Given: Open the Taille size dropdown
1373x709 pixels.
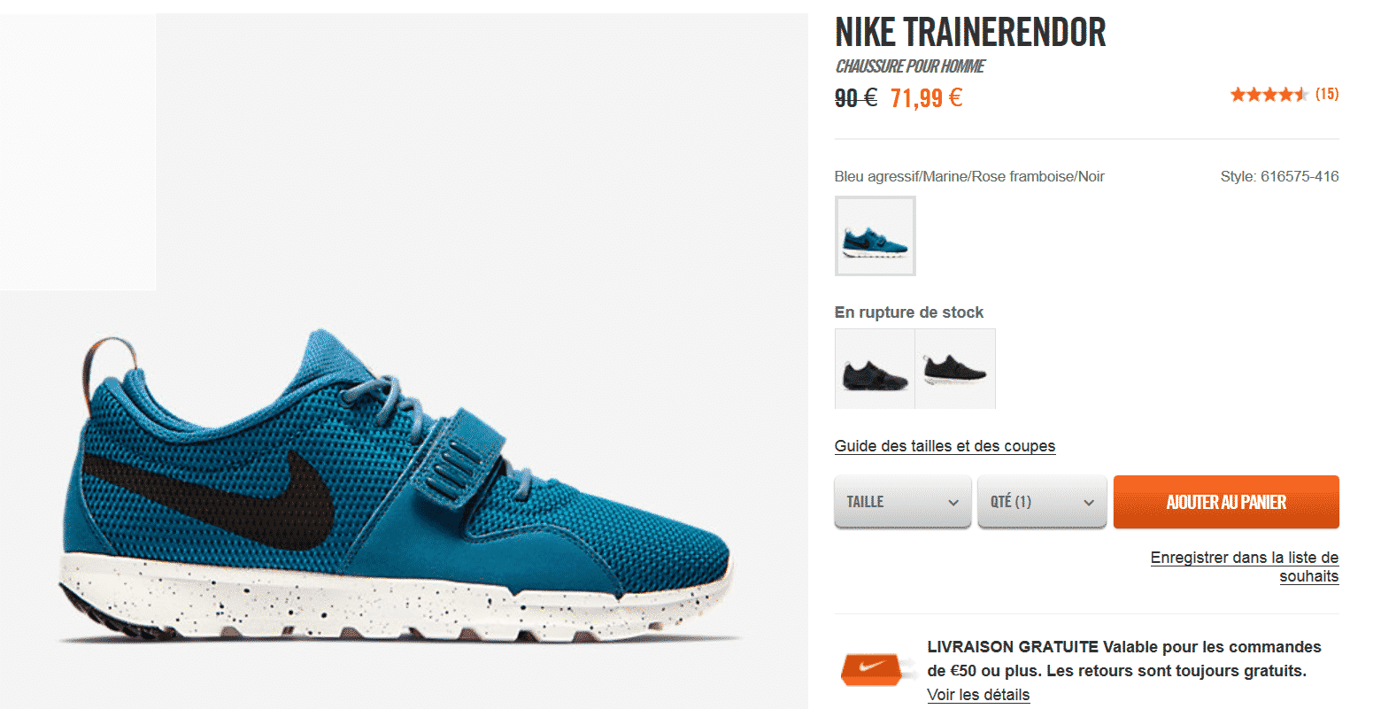Looking at the screenshot, I should pyautogui.click(x=903, y=502).
